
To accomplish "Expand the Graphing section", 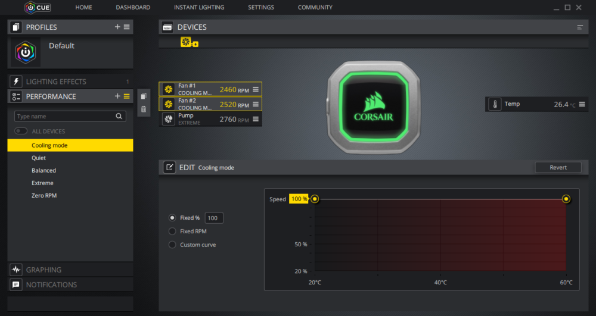I will coord(70,270).
